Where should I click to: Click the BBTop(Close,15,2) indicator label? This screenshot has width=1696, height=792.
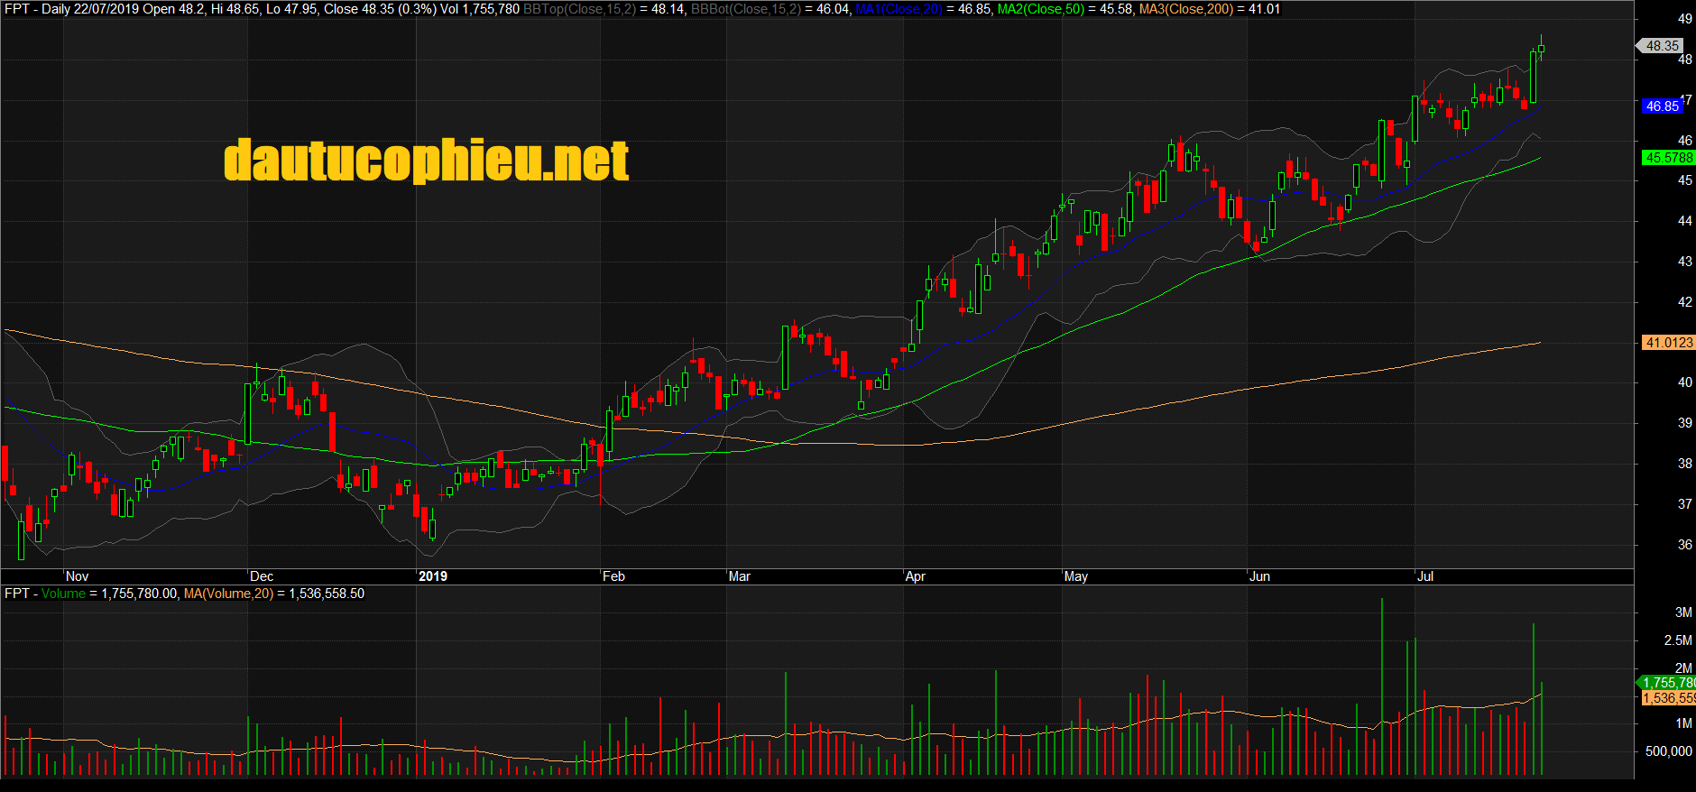pos(579,9)
